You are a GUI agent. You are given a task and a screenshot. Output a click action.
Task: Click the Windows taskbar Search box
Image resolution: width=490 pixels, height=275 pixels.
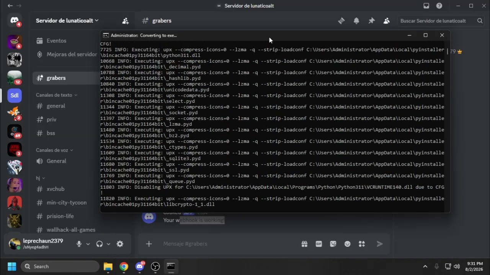tap(60, 266)
